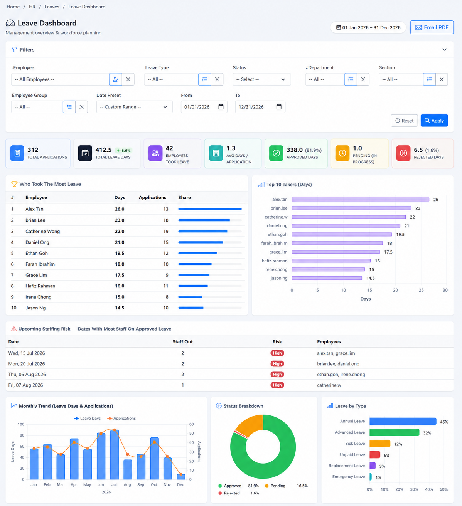Click the Employees Took Leave people icon
The height and width of the screenshot is (506, 462).
tap(155, 153)
